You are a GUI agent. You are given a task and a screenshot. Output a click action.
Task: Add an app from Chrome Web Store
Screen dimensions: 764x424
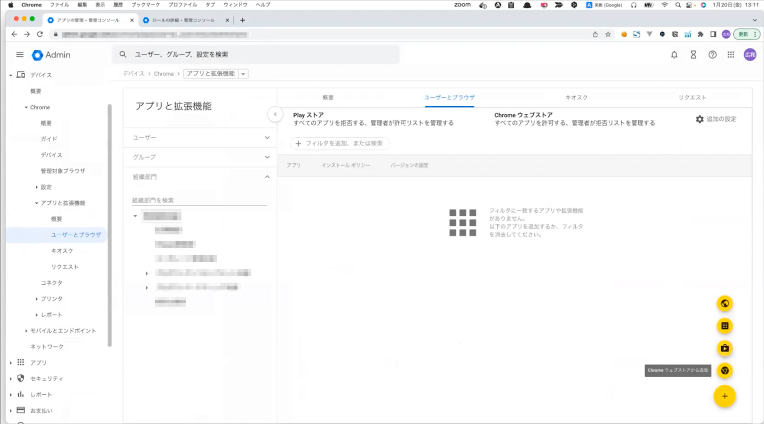pos(725,371)
